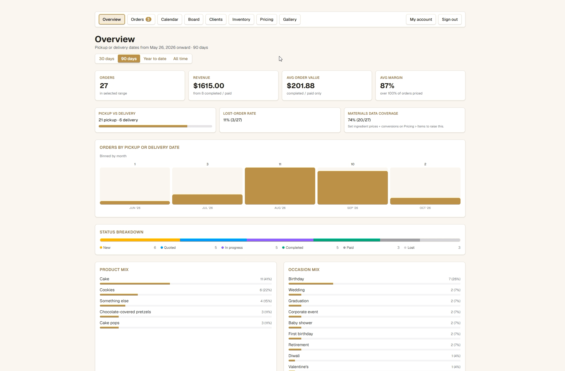
Task: Click the Revenue $1615.00 stat card
Action: click(233, 86)
